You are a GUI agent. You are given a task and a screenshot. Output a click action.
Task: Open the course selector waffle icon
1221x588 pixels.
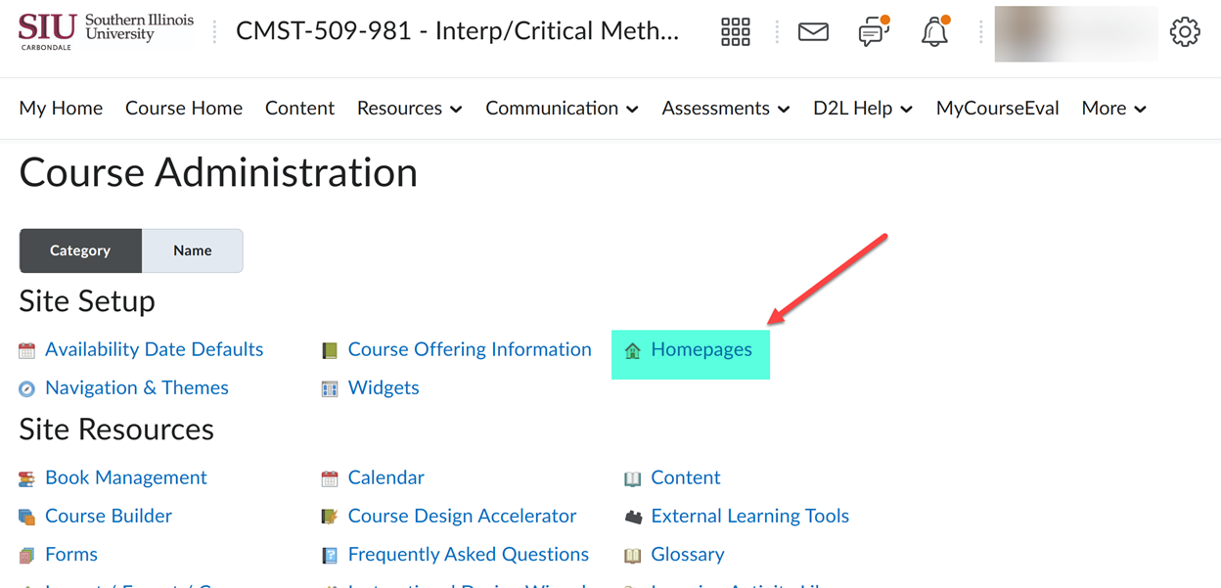[x=735, y=31]
